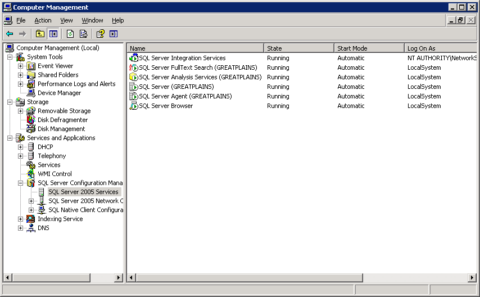Click the Indexing Service icon
The width and height of the screenshot is (480, 297).
click(x=31, y=219)
